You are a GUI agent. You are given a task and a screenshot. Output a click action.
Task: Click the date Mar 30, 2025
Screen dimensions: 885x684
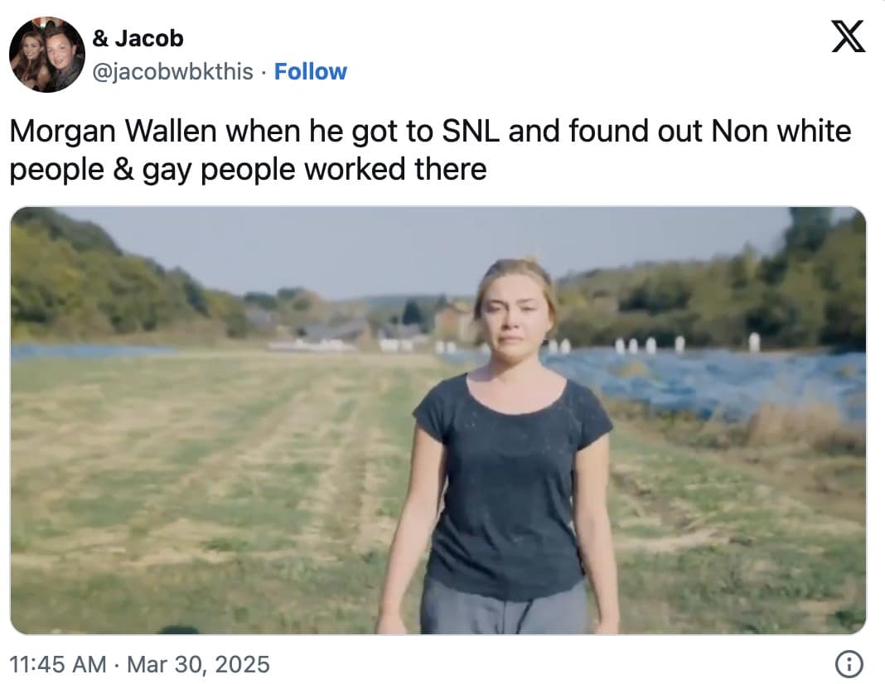click(198, 664)
